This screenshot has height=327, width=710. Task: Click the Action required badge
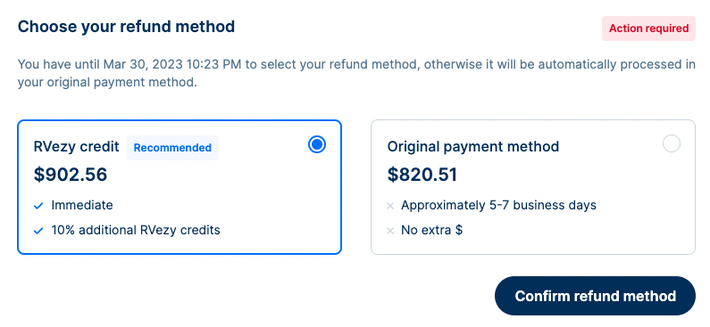pos(648,29)
